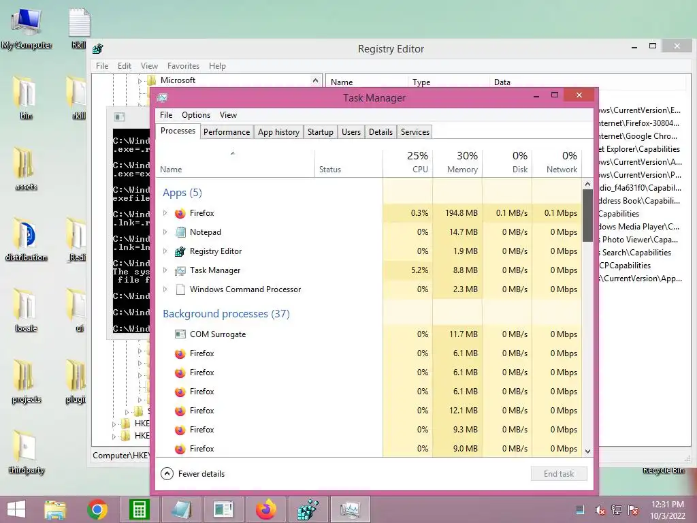Launch Google Chrome from the taskbar

point(97,509)
